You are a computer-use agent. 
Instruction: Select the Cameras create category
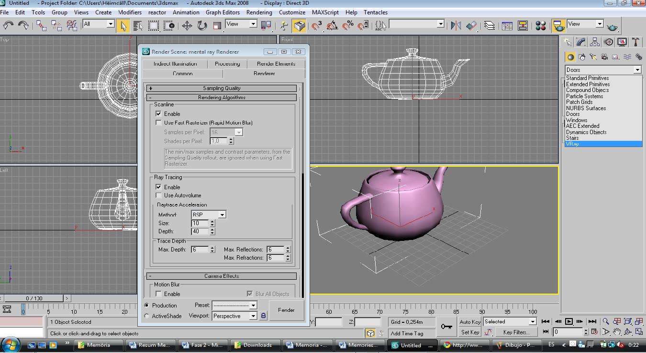click(604, 57)
